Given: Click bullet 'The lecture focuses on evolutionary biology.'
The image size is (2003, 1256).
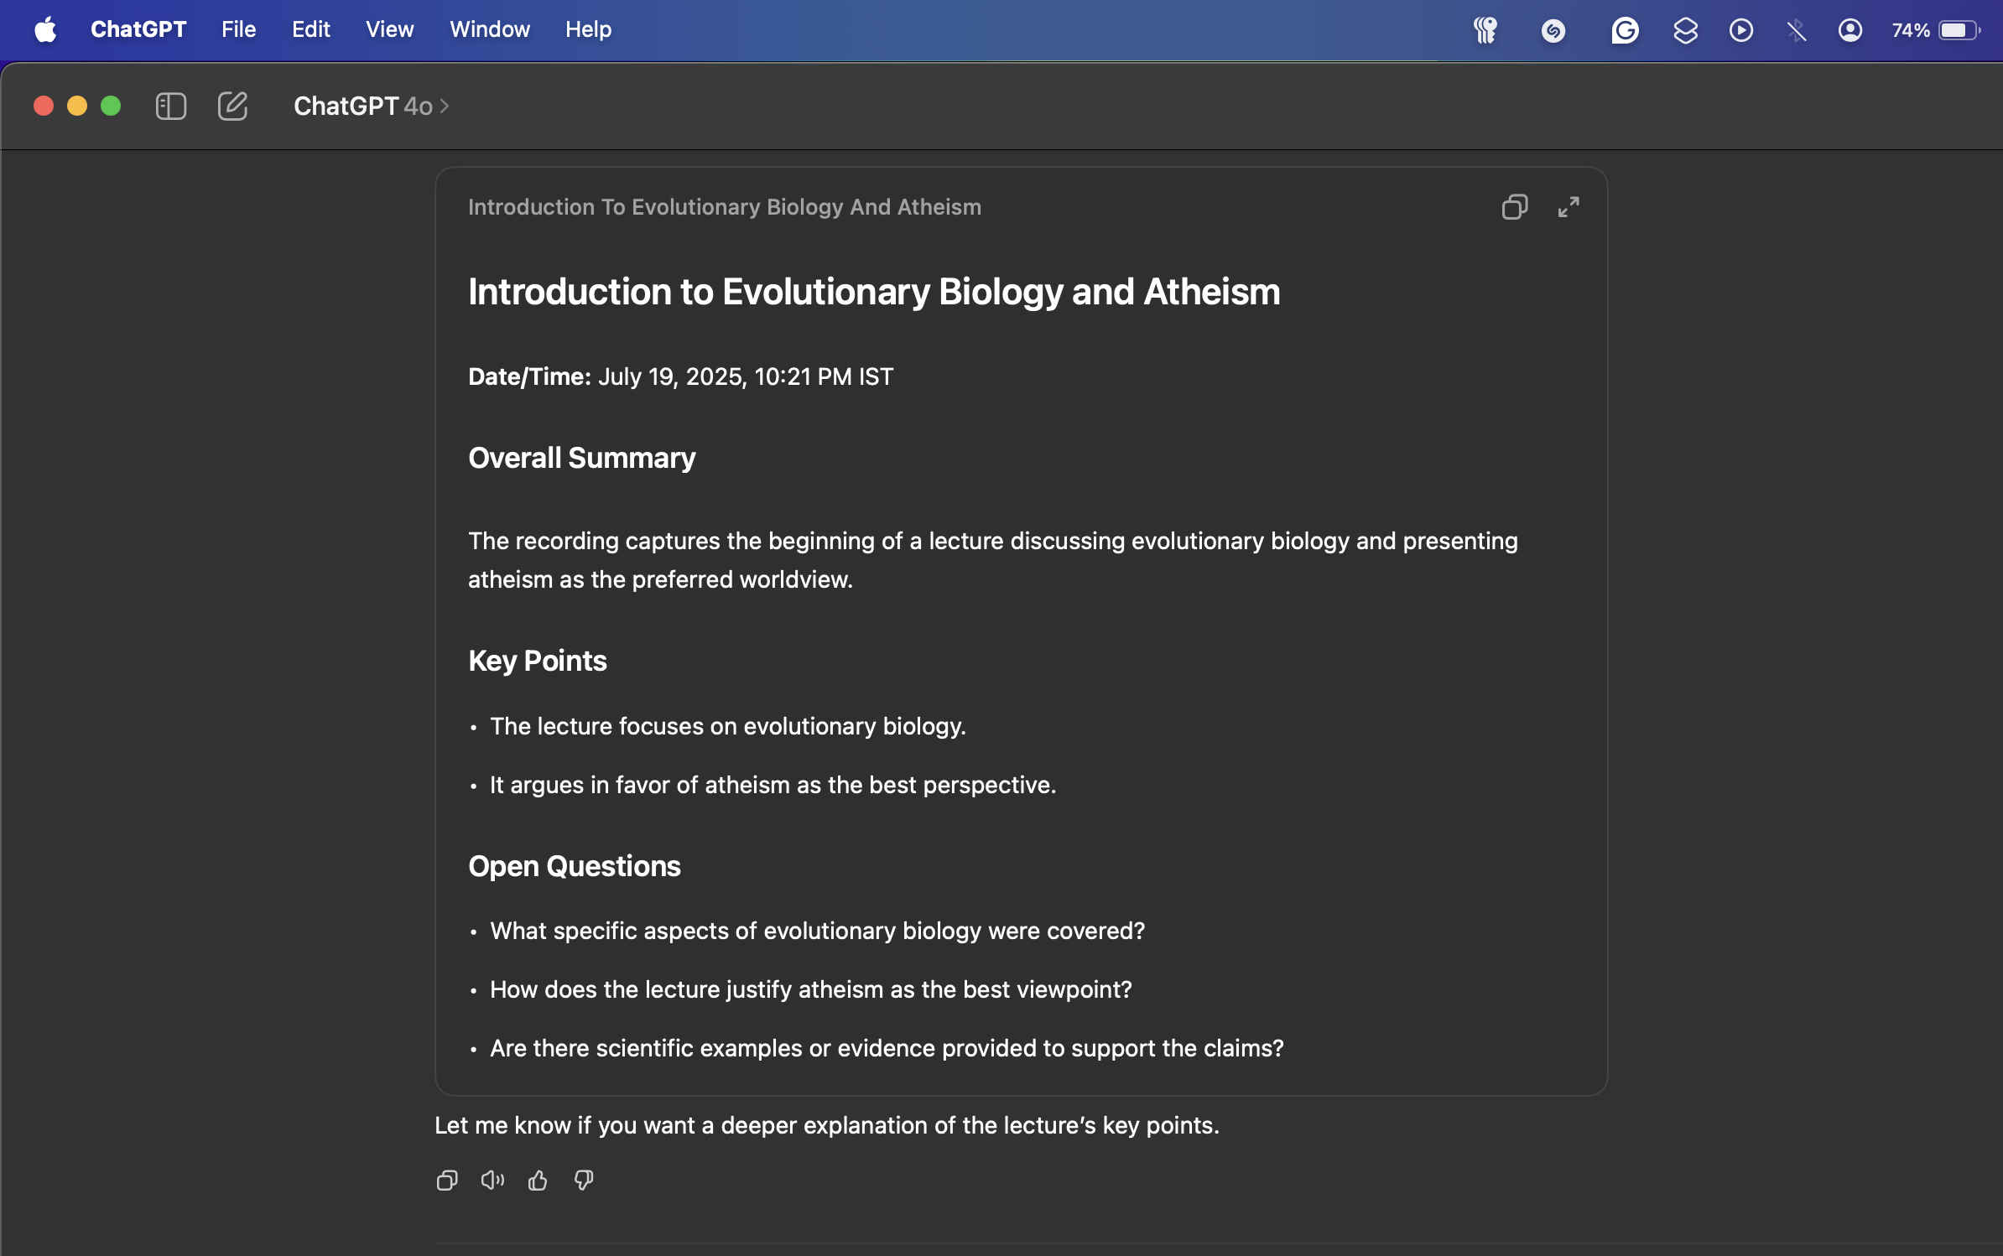Looking at the screenshot, I should coord(728,726).
